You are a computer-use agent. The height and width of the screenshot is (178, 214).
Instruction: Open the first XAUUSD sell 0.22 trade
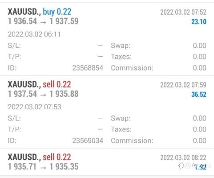pyautogui.click(x=107, y=112)
